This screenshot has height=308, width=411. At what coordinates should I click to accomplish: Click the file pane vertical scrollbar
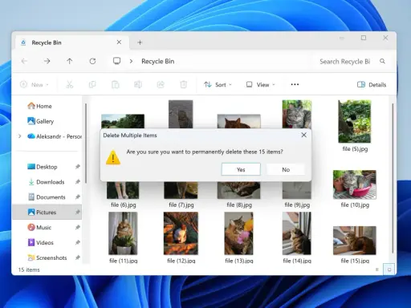pos(393,179)
